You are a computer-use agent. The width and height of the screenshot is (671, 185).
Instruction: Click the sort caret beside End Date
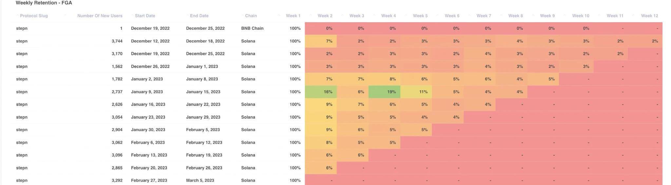tap(187, 16)
